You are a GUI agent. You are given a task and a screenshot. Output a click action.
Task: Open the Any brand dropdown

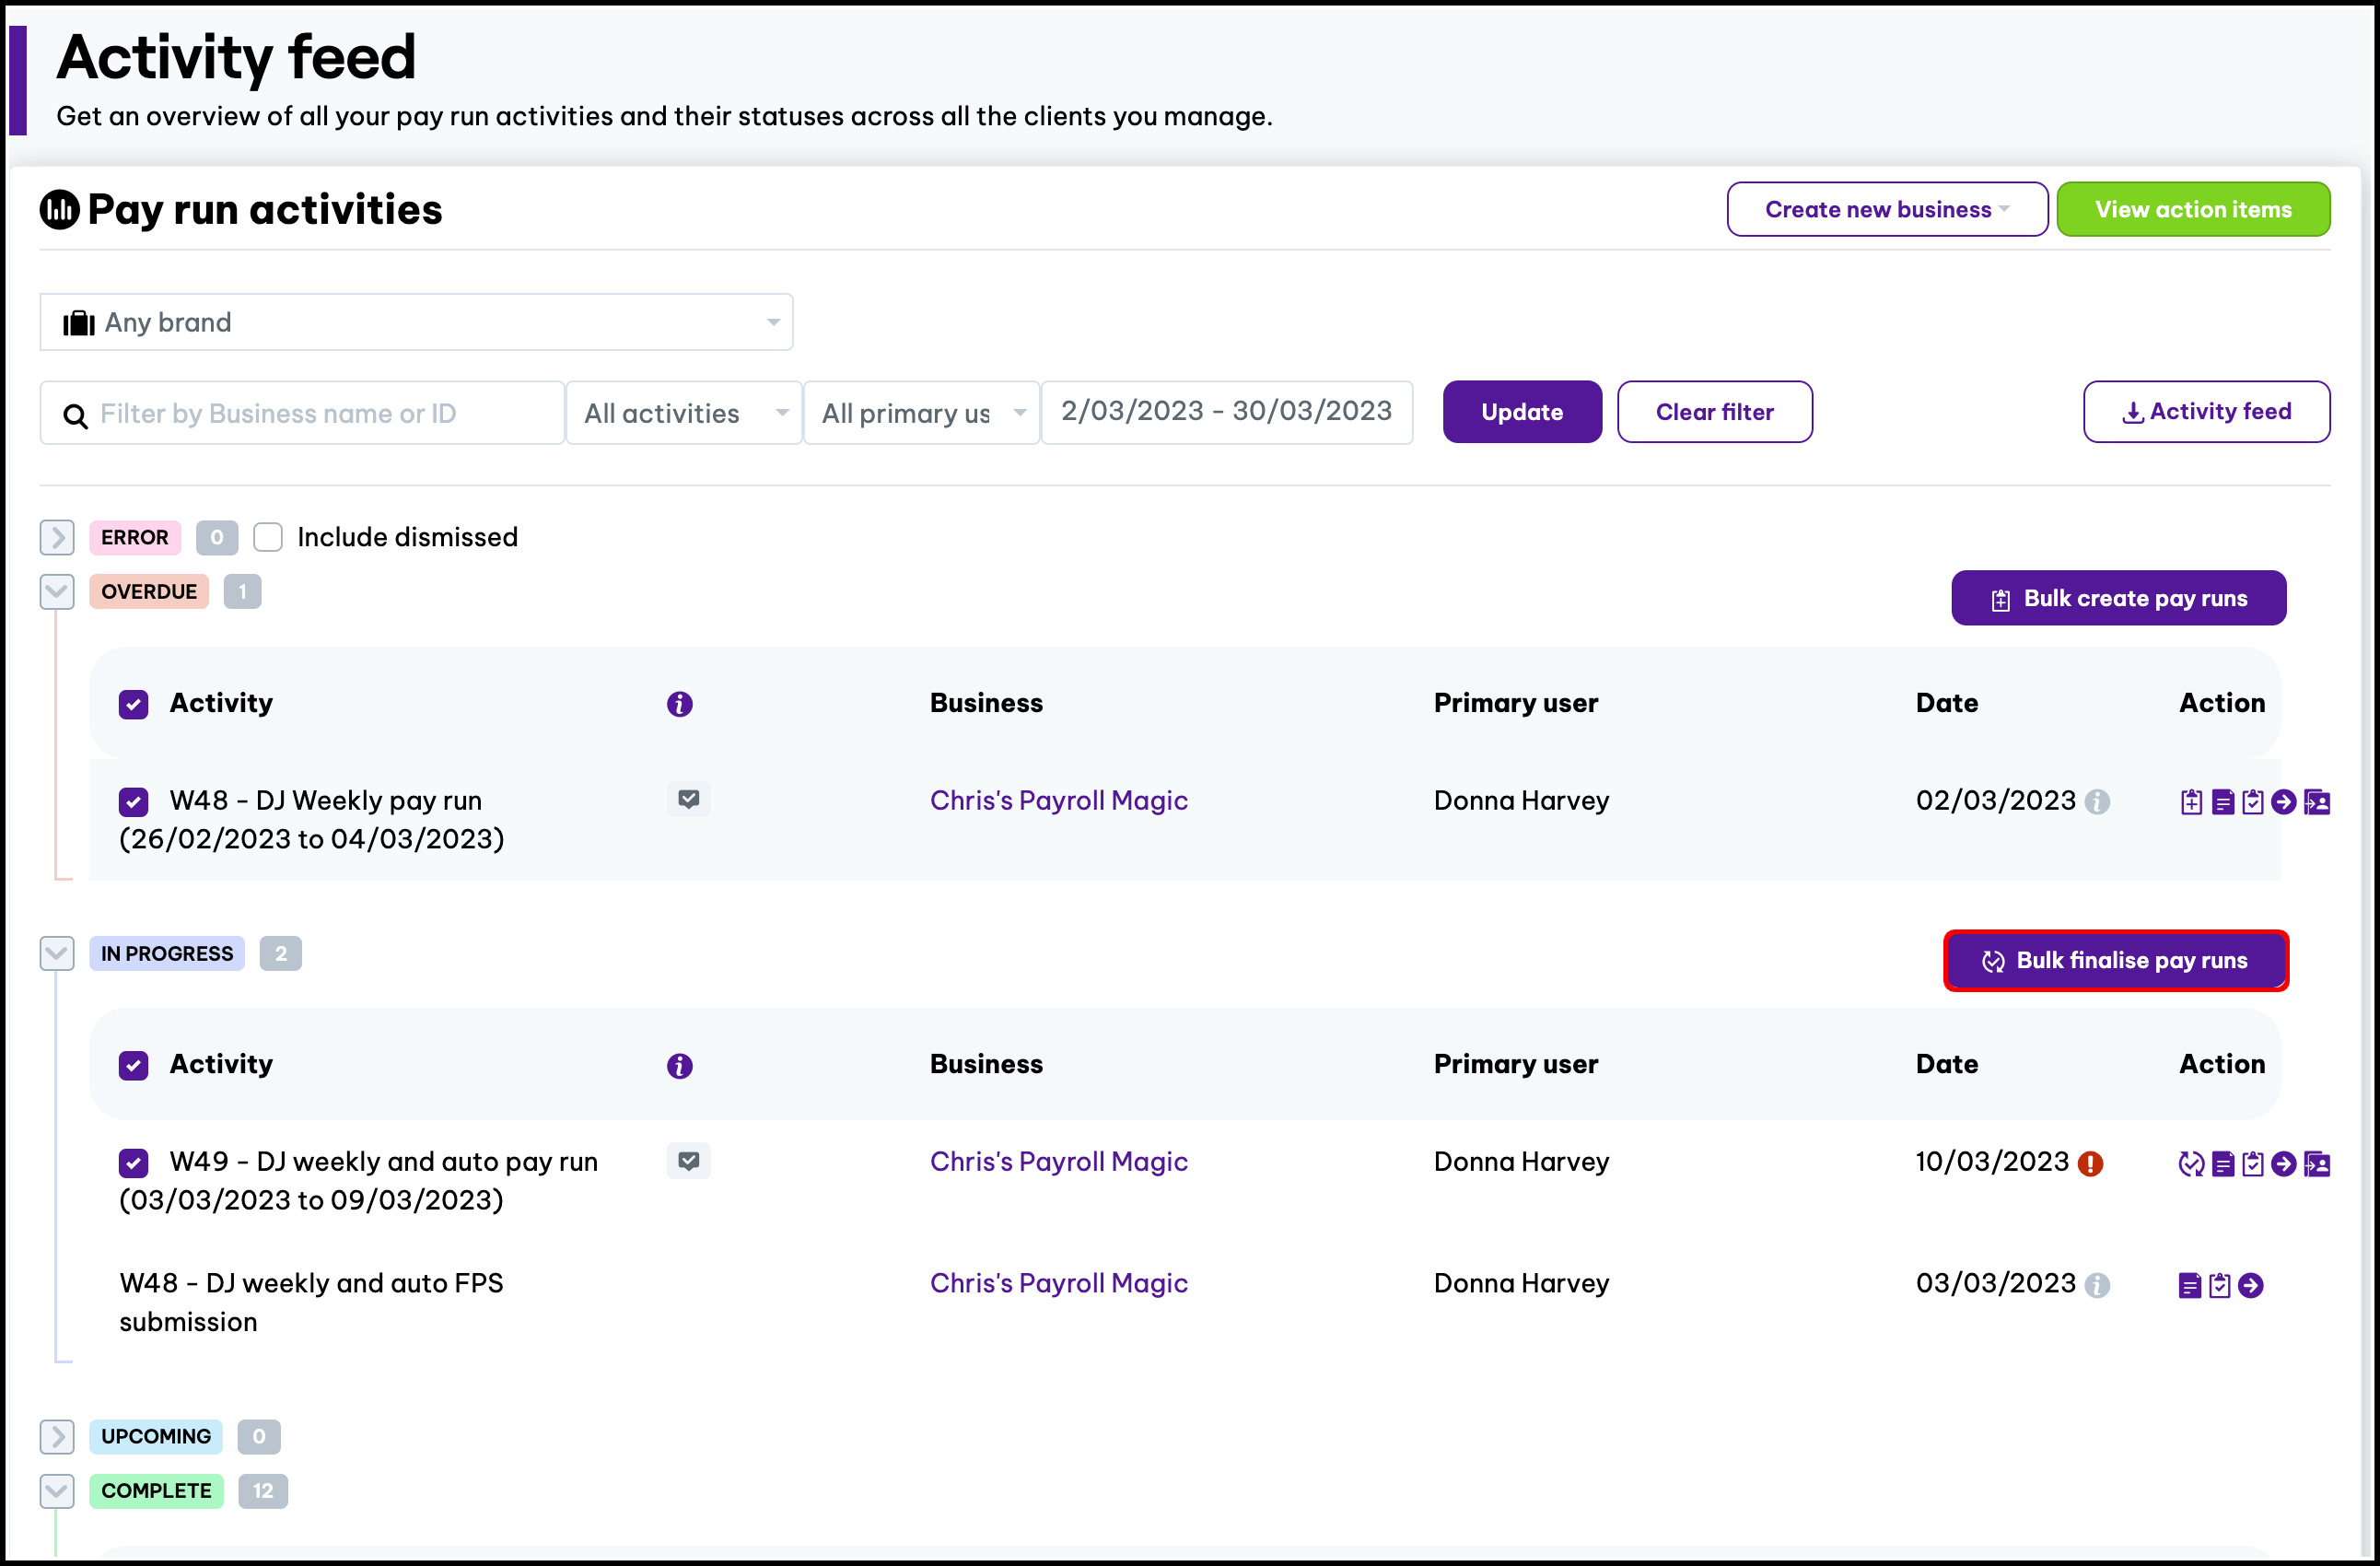click(416, 322)
